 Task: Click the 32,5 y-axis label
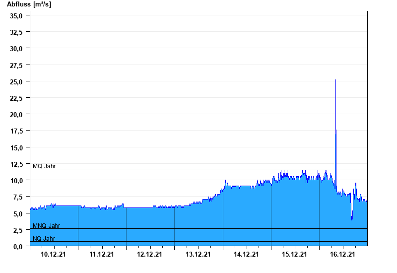[16, 32]
